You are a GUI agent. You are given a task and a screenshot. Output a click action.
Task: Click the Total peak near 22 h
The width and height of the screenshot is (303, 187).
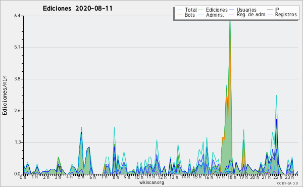coord(277,96)
